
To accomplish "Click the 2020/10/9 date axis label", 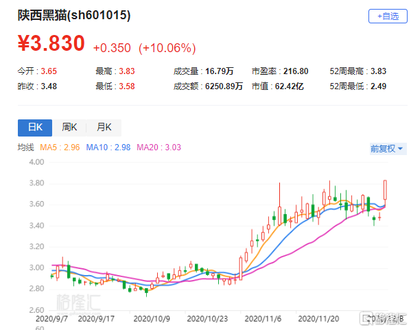I will point(152,319).
